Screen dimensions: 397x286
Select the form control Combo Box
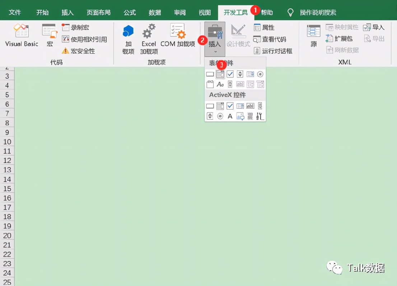tap(220, 74)
